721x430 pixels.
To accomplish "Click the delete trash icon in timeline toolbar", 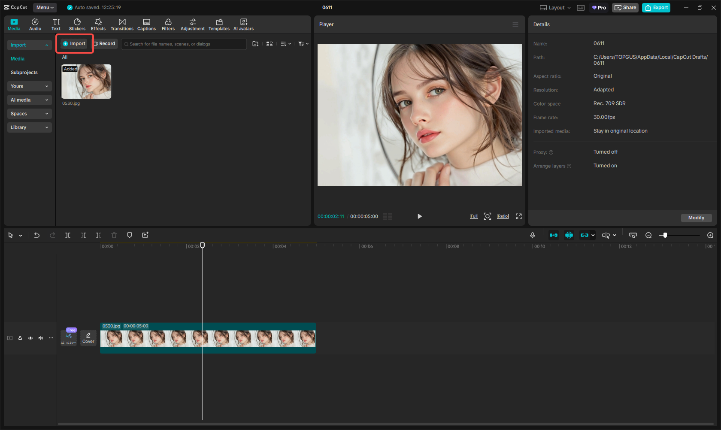I will click(x=114, y=235).
